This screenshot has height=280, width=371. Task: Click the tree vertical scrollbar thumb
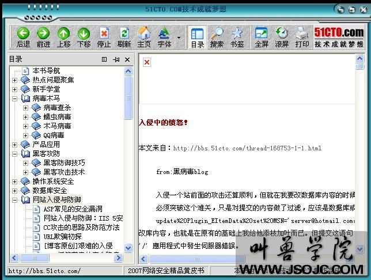[128, 98]
